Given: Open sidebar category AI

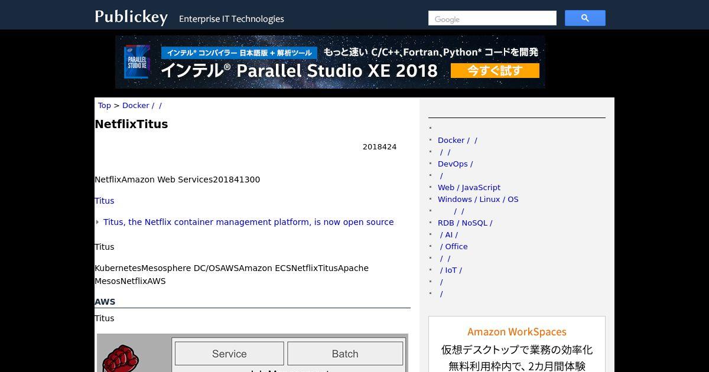Looking at the screenshot, I should 448,234.
